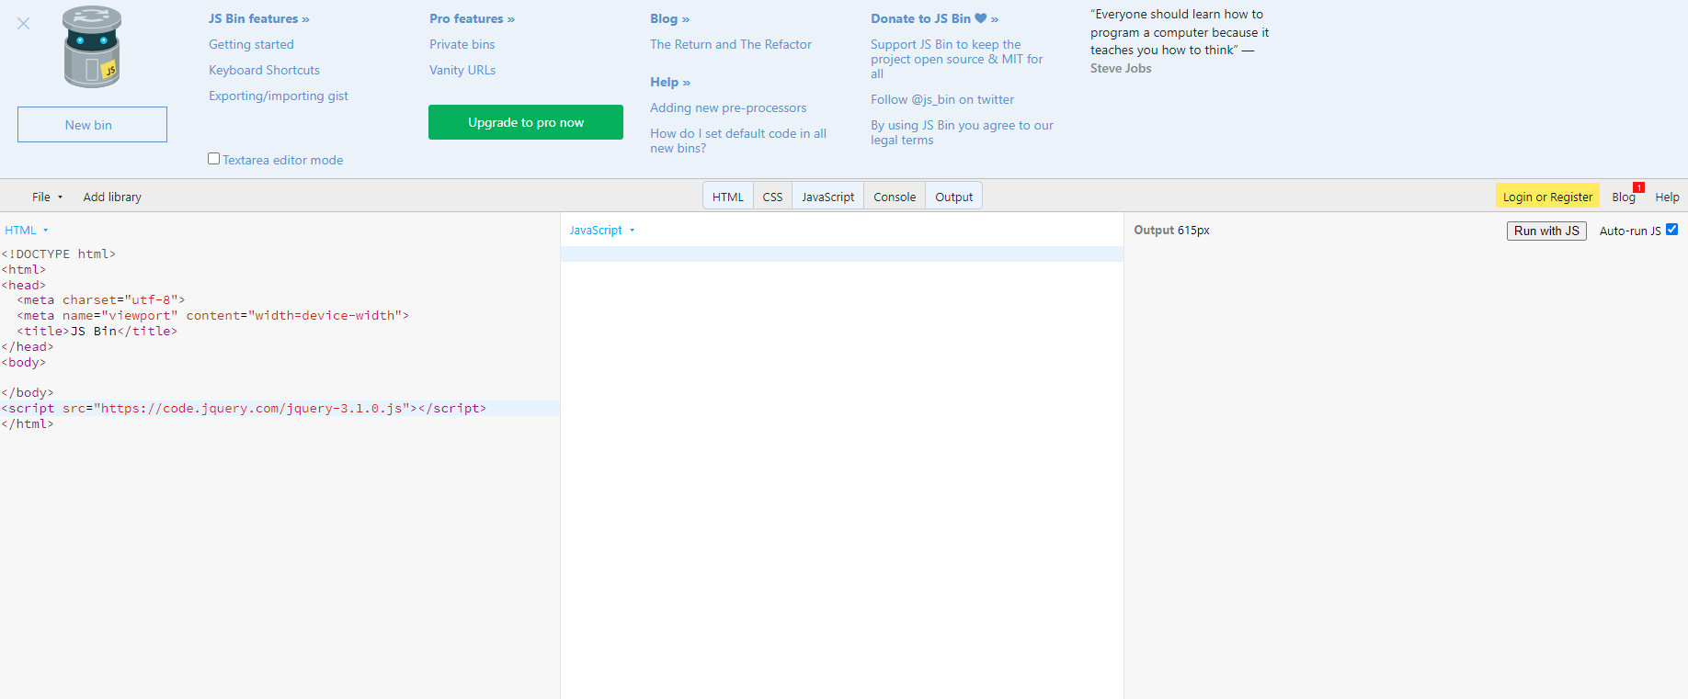Click the Output panel label

coord(1154,231)
